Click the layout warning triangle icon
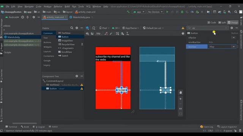Image resolution: width=243 pixels, height=136 pixels. tap(183, 28)
